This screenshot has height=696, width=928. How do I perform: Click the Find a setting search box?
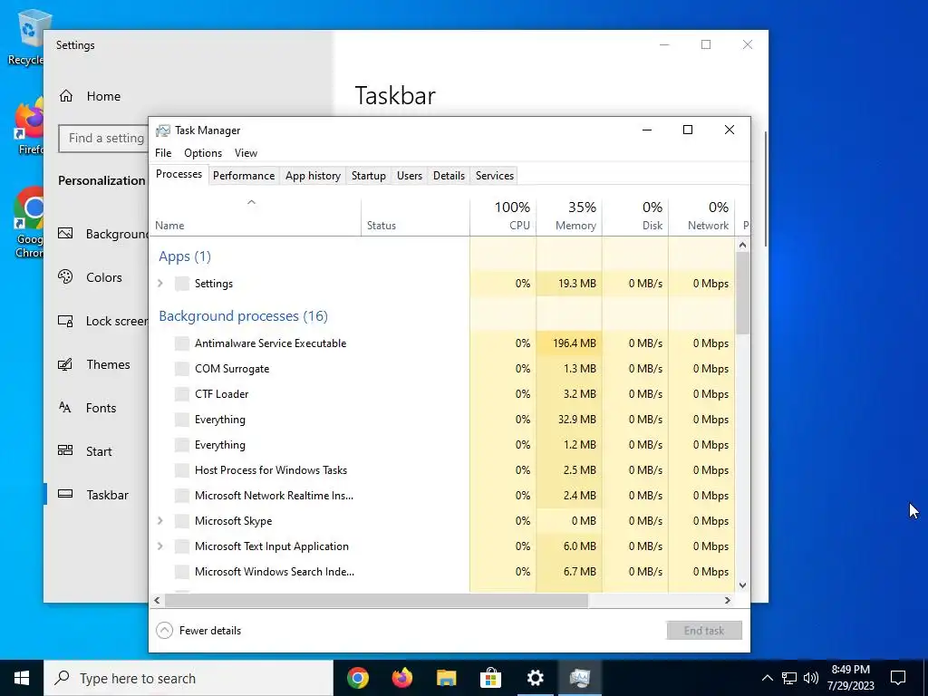pos(103,138)
